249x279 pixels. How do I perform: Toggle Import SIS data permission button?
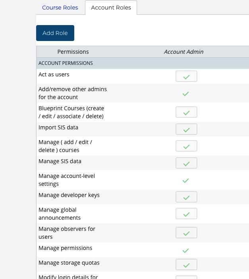click(x=186, y=129)
